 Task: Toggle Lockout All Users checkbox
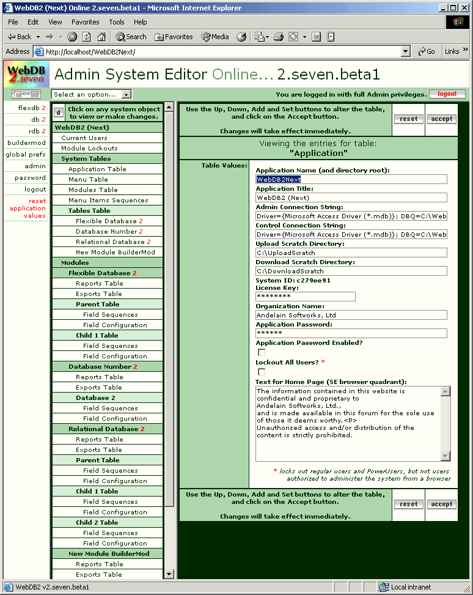point(262,372)
